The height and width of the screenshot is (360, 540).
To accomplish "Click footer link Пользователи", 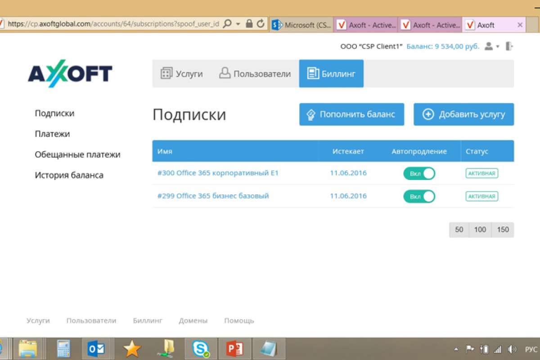I will [91, 321].
